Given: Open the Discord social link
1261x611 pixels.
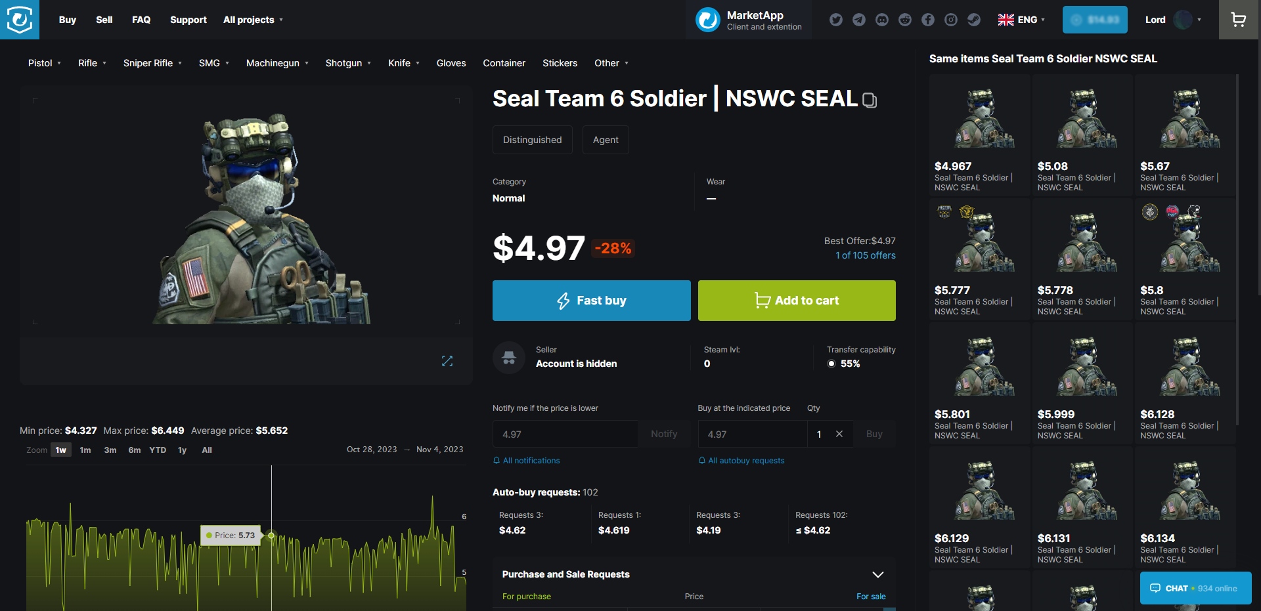Looking at the screenshot, I should [x=882, y=20].
